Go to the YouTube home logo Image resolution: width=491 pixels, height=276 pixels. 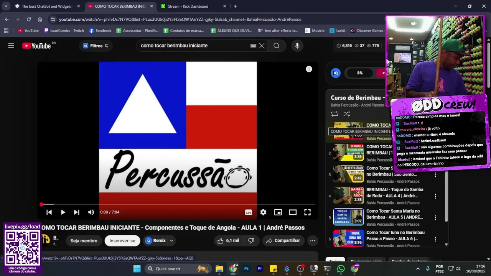pos(36,46)
